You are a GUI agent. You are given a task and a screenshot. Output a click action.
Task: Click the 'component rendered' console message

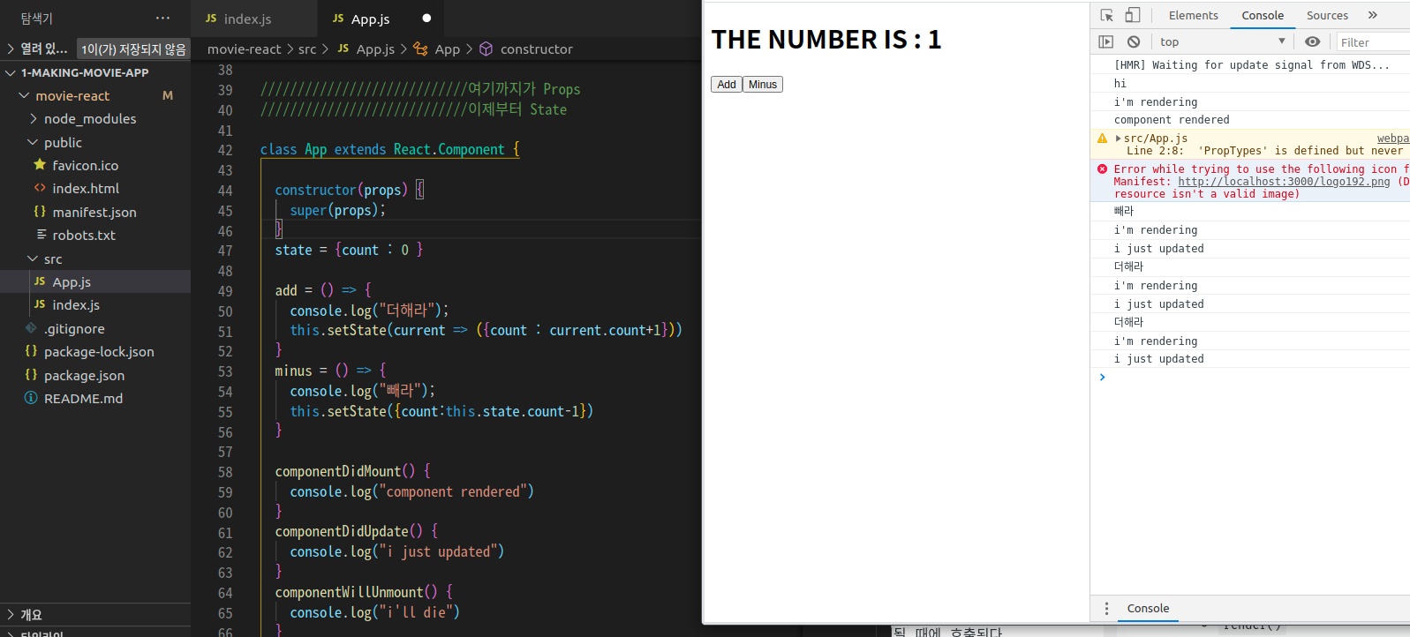1172,120
